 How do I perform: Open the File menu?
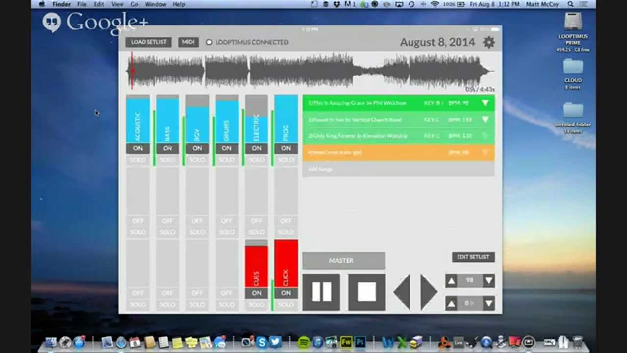82,4
